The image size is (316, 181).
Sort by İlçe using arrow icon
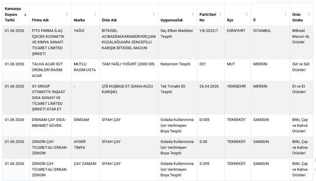click(247, 14)
